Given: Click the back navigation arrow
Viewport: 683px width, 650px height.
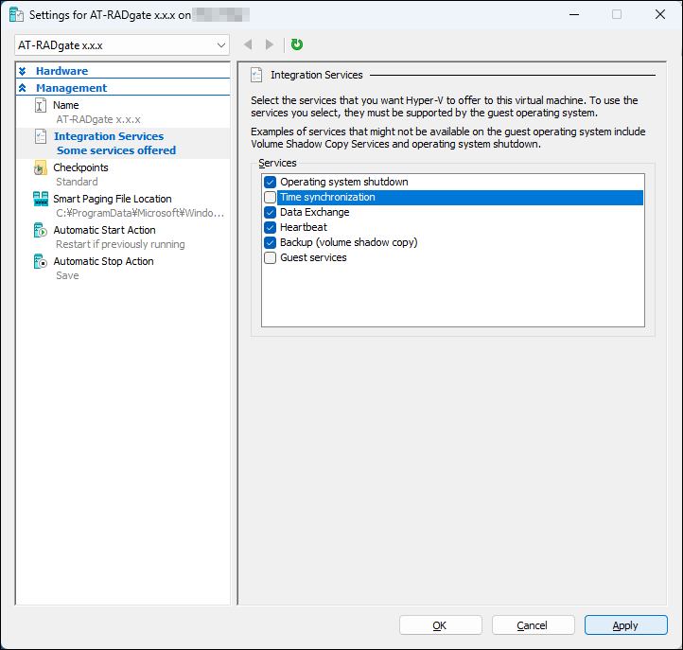Looking at the screenshot, I should pos(248,44).
